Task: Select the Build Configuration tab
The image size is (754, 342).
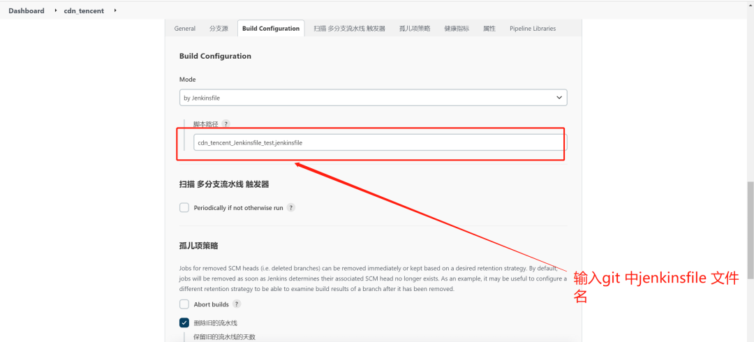Action: 271,29
